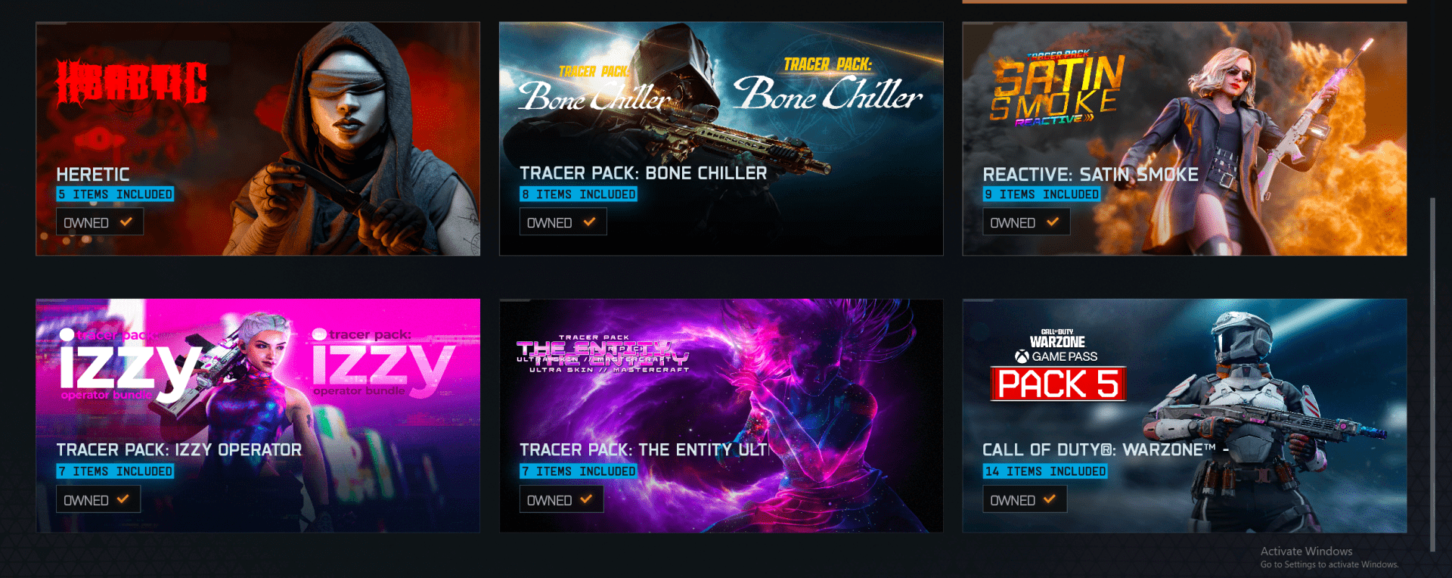Open Tracer Pack: Izzy Operator bundle
Viewport: 1452px width, 578px height.
(x=258, y=415)
